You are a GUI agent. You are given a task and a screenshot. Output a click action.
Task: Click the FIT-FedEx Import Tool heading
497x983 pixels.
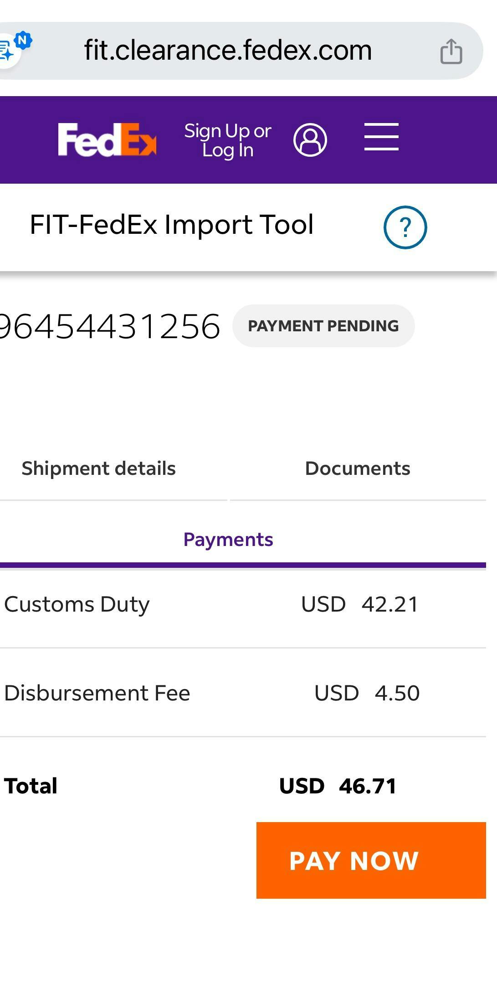172,224
